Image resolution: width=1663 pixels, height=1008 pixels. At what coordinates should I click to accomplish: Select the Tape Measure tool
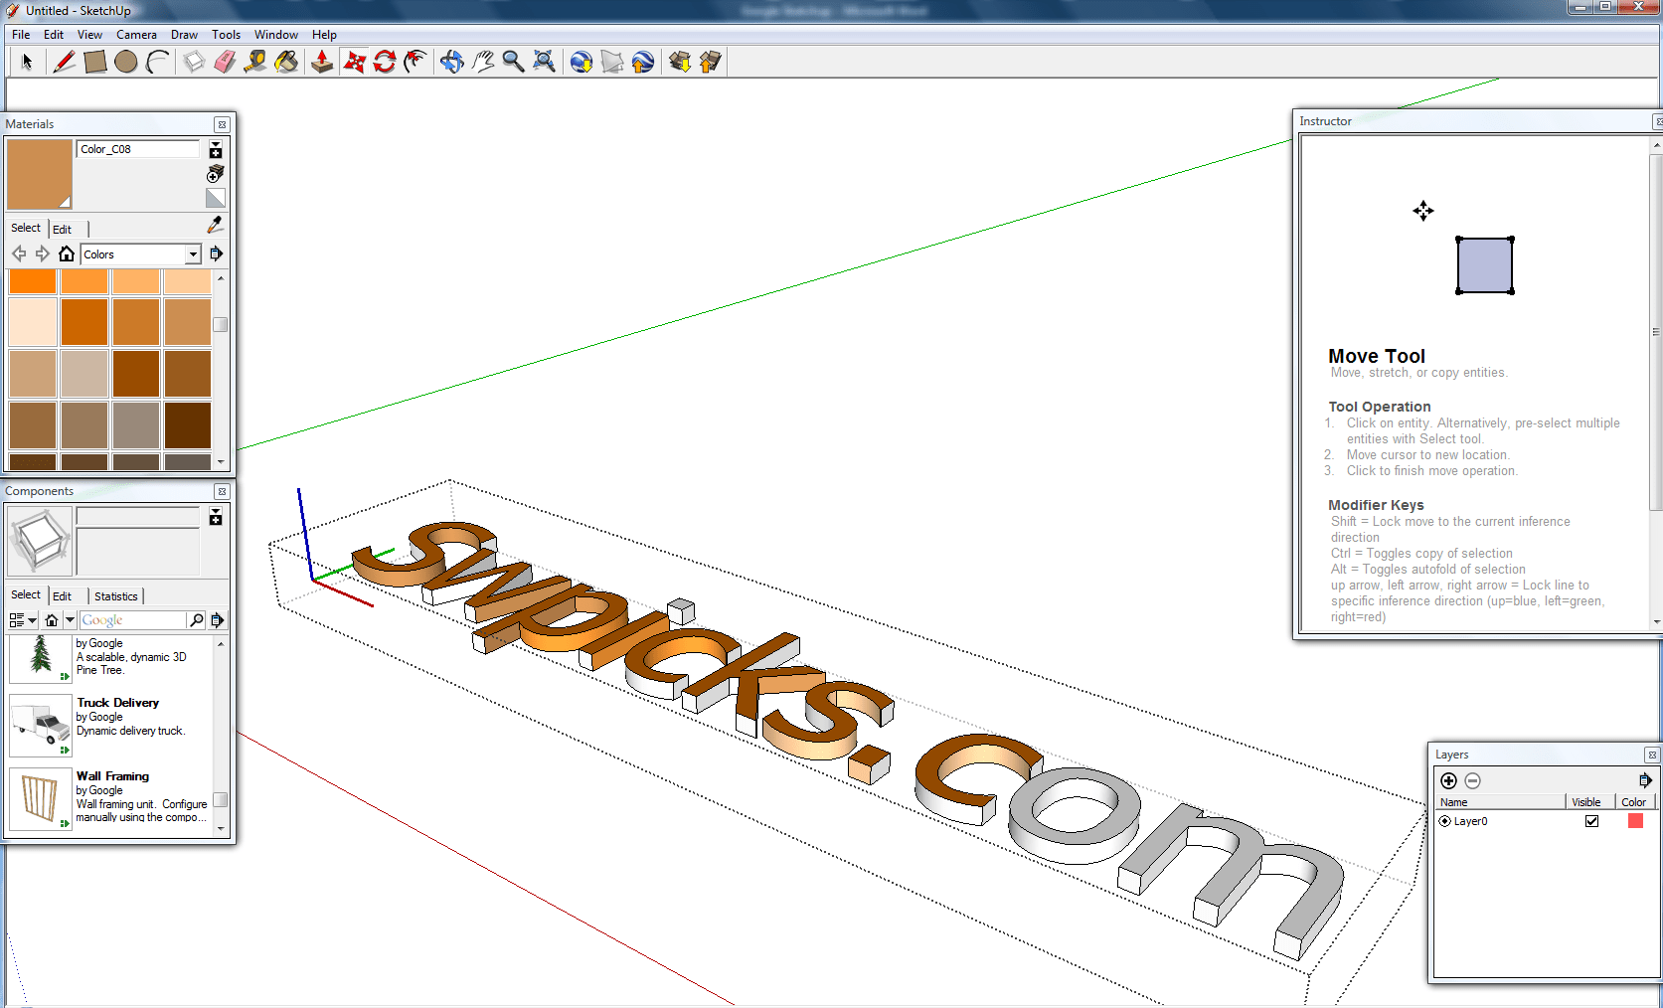pos(255,62)
